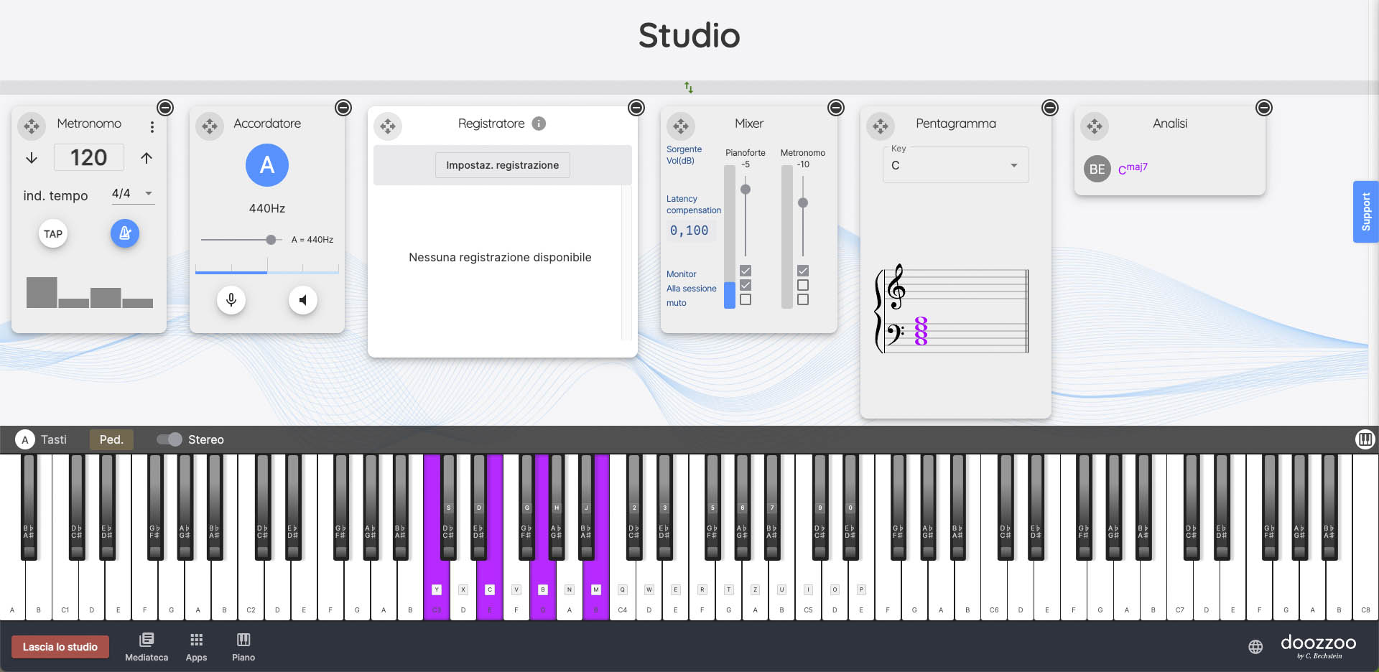
Task: Open the 4/4 time signature dropdown
Action: pyautogui.click(x=133, y=194)
